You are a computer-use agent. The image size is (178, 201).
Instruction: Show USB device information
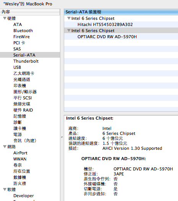tap(17, 67)
